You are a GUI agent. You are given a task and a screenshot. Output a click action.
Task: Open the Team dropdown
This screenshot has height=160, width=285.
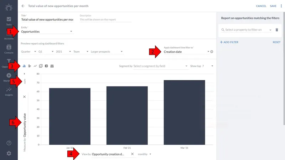pyautogui.click(x=81, y=52)
